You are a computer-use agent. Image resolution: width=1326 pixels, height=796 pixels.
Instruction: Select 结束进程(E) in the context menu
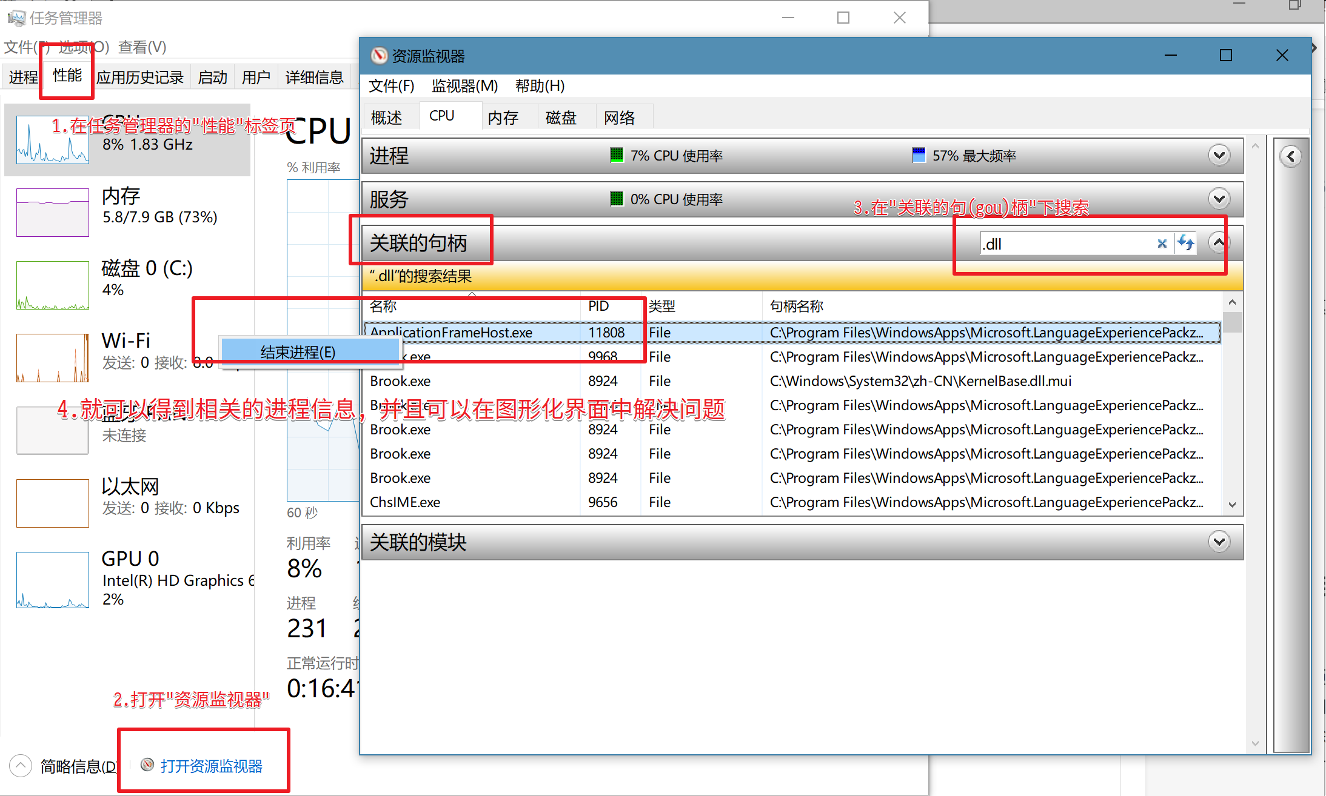coord(296,351)
